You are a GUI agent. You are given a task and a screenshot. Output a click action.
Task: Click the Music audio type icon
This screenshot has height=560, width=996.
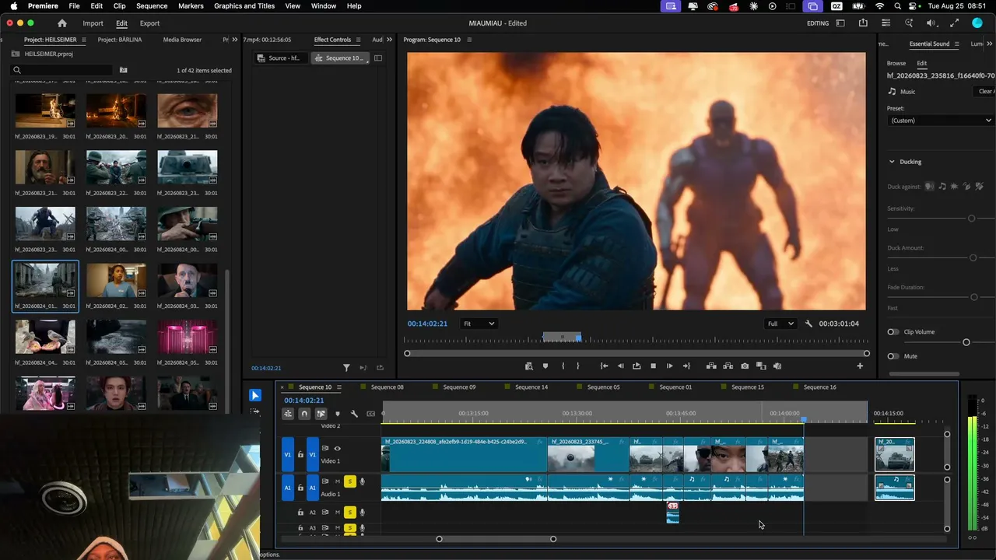(x=893, y=91)
